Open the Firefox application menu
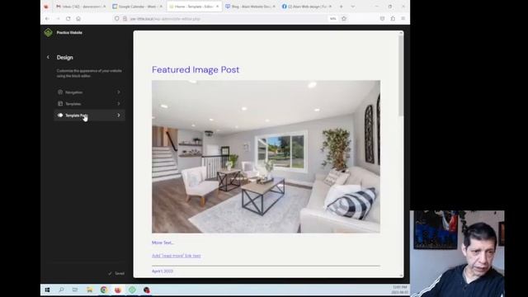This screenshot has height=297, width=528. coord(403,18)
